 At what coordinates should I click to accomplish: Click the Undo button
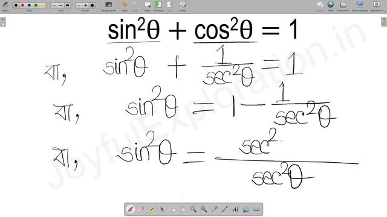125,6
